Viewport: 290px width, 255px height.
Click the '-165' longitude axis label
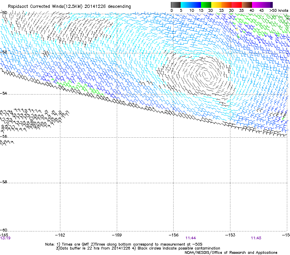[4, 235]
